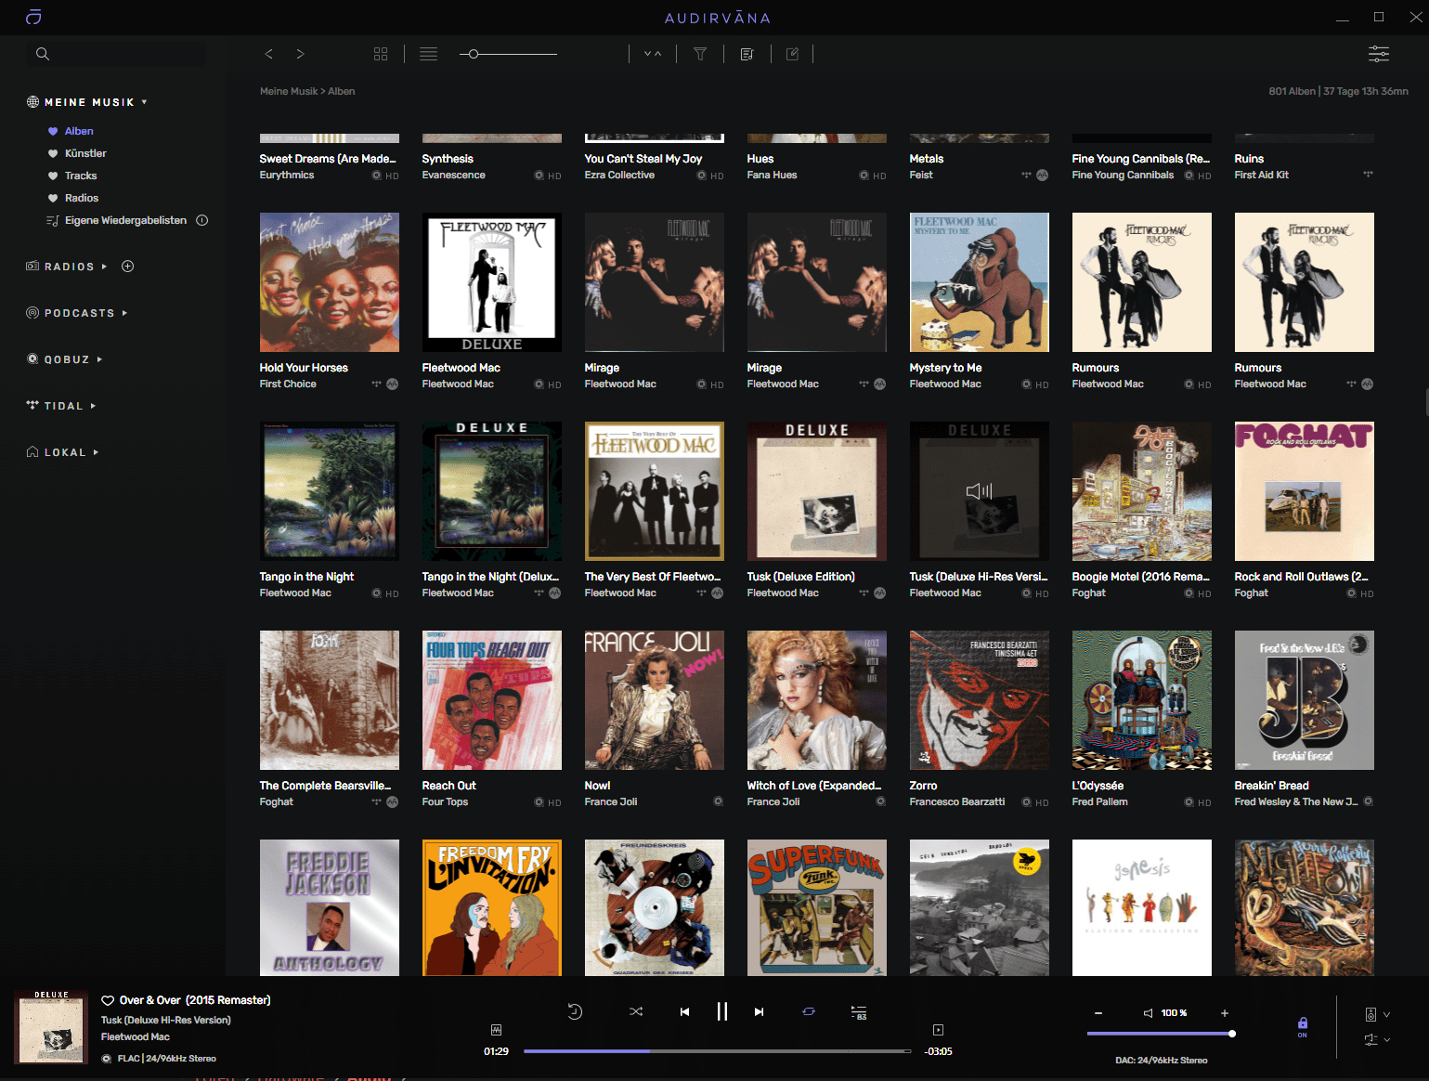
Task: Go forward with the right arrow
Action: 300,54
